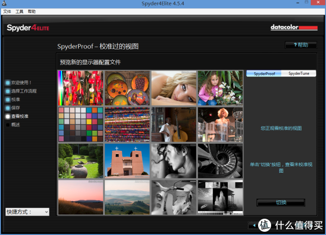Open the 快捷方式 shortcuts dropdown
The height and width of the screenshot is (235, 326).
27,212
